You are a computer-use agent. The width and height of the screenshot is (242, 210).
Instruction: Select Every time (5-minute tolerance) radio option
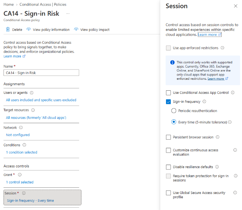174,122
